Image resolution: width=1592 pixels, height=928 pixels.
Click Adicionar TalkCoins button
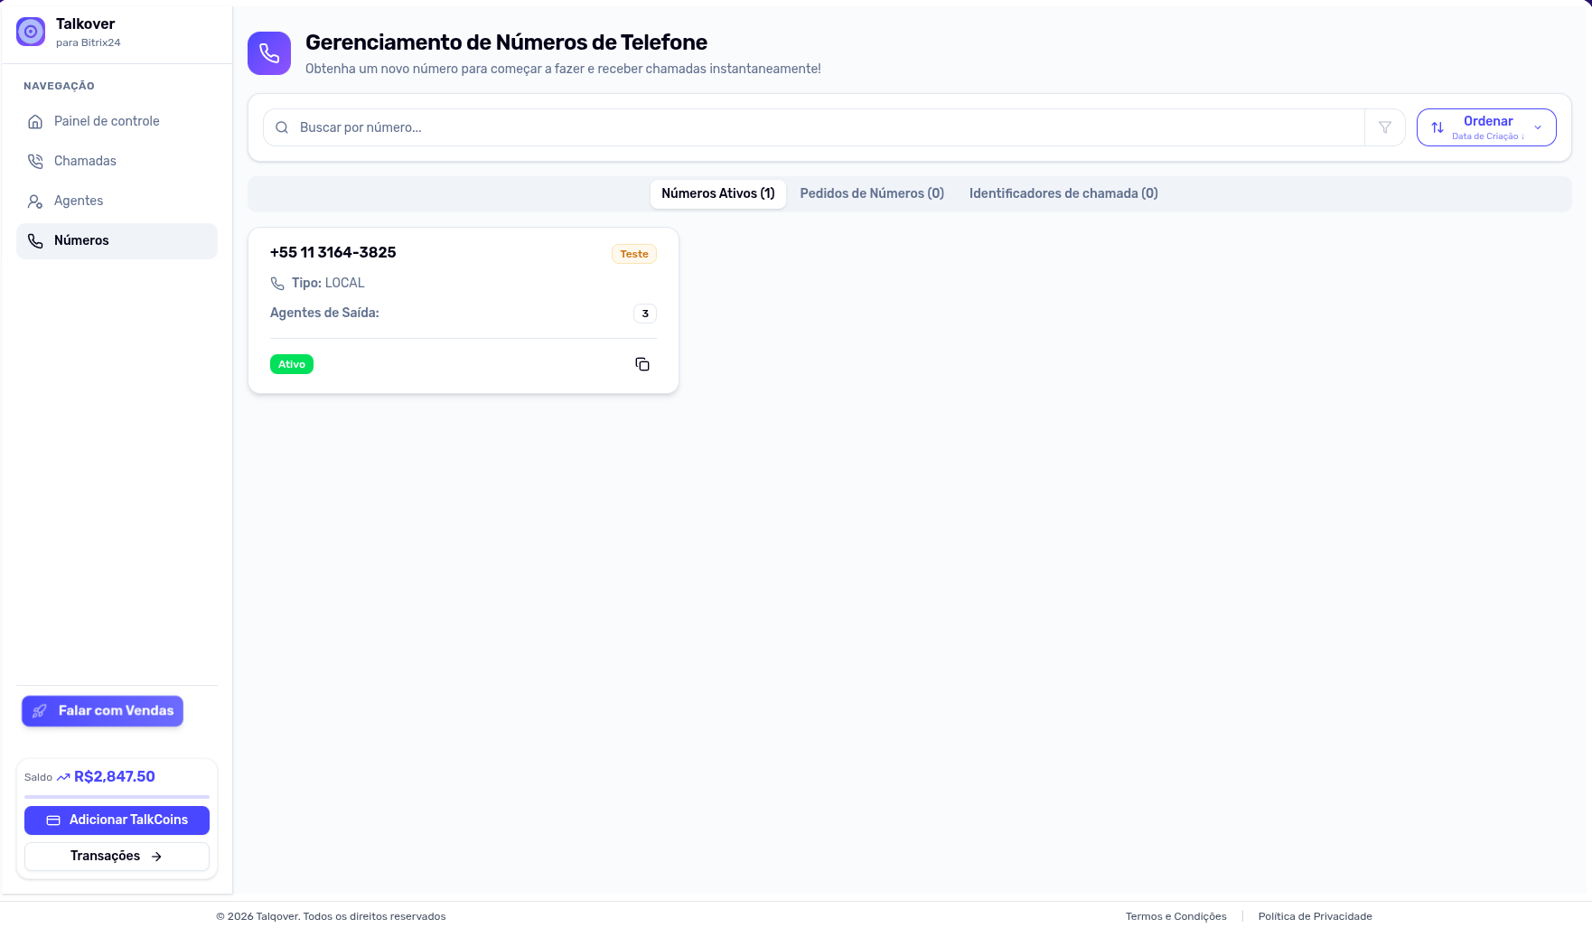pos(117,820)
